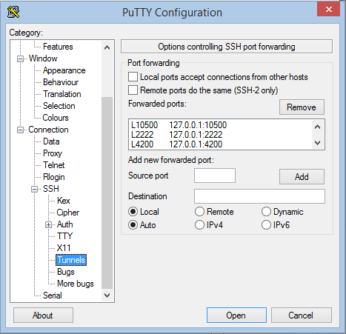Click the Source port input field
Viewport: 346px width, 334px height.
[x=215, y=176]
